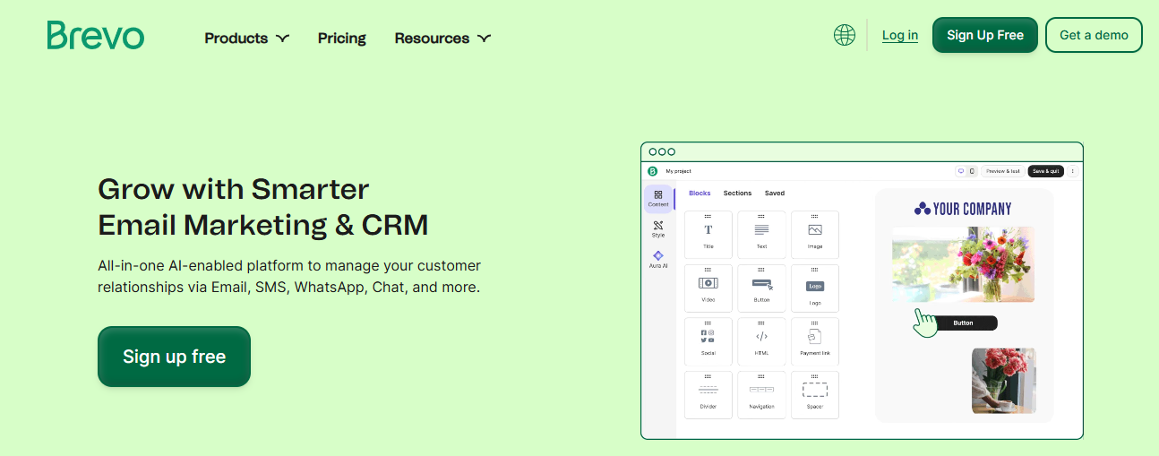
Task: Click the Log in link
Action: pos(899,36)
